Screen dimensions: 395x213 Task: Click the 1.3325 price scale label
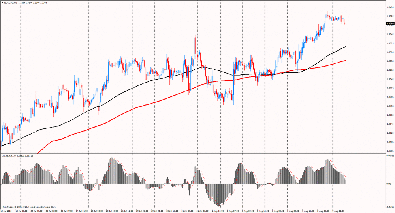pos(390,43)
